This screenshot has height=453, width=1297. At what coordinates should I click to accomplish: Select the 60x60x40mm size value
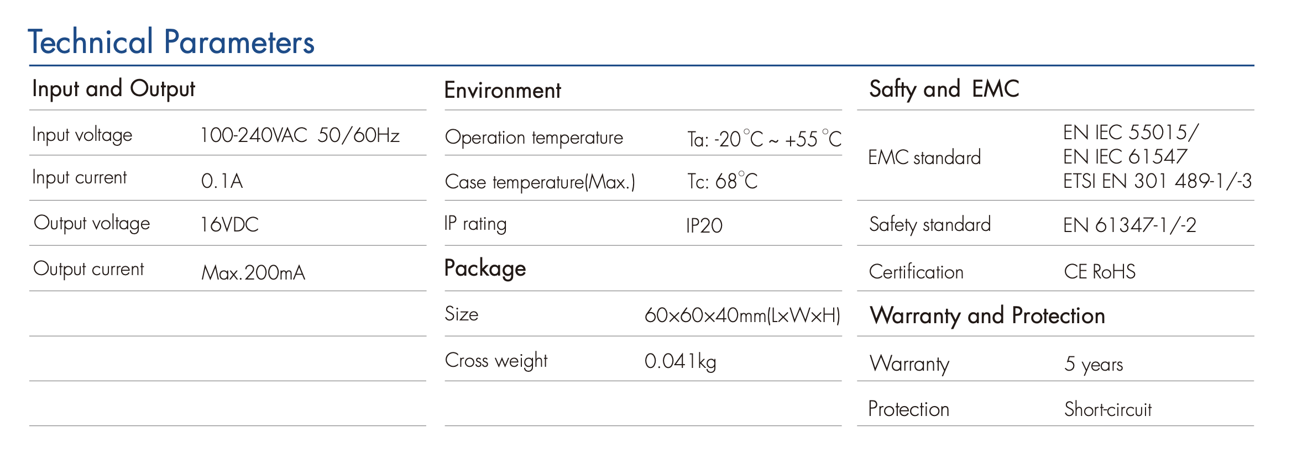point(742,315)
